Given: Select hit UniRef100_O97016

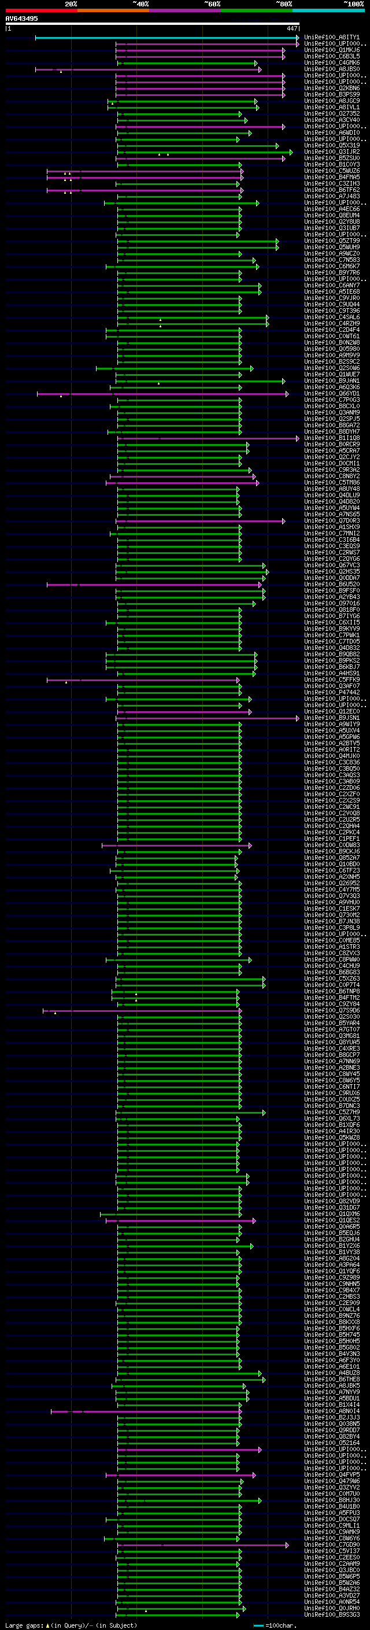Looking at the screenshot, I should point(332,604).
